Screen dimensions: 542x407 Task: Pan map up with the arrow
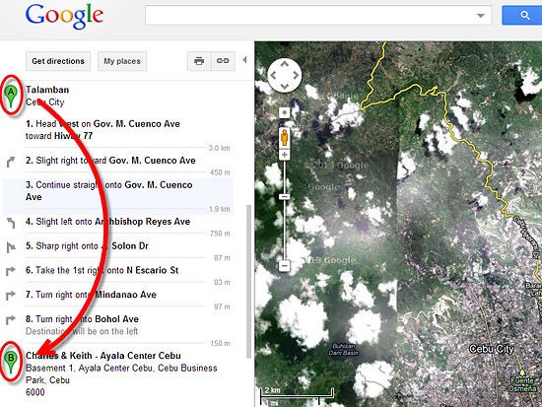pos(285,64)
